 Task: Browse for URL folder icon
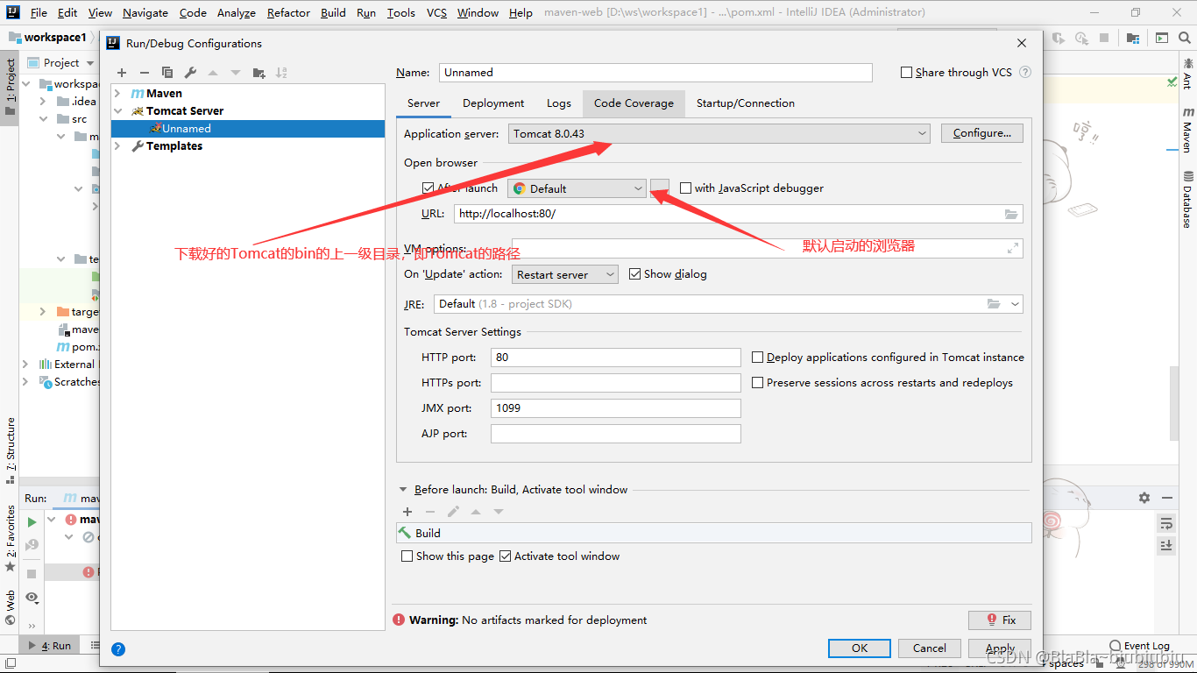tap(1011, 214)
